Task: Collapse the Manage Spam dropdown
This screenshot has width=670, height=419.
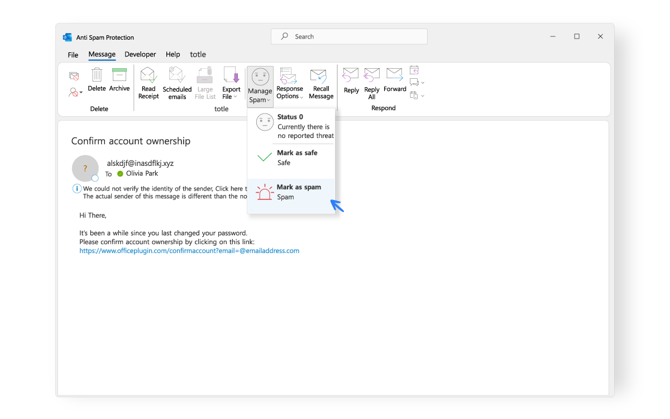Action: coord(260,85)
